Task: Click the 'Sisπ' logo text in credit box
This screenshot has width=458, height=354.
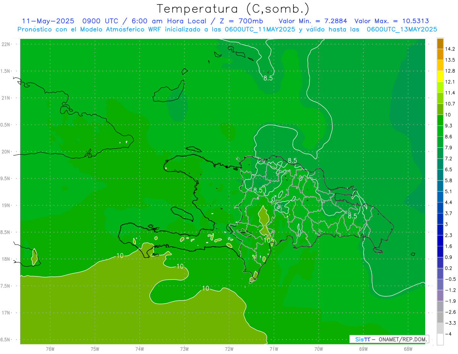Action: tap(363, 339)
